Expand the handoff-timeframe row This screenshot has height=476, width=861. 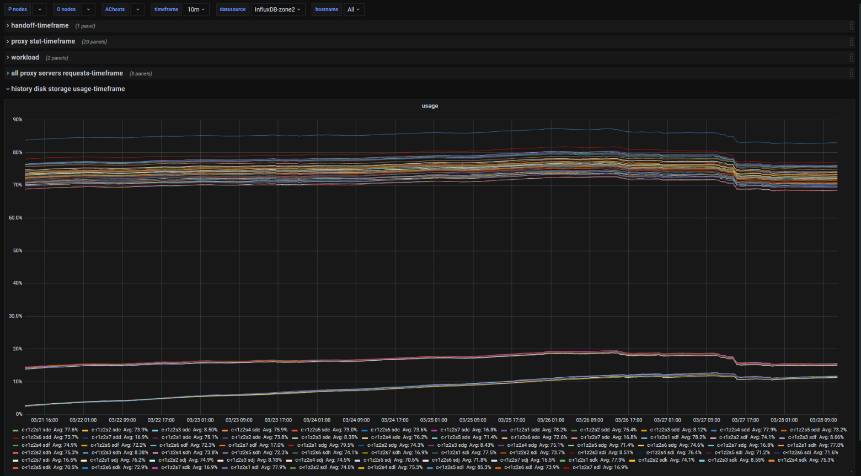(40, 25)
